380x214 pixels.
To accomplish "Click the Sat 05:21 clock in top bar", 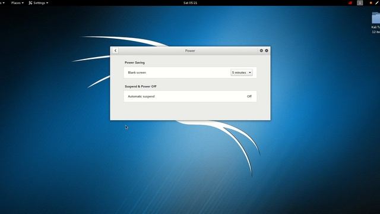I will 190,3.
